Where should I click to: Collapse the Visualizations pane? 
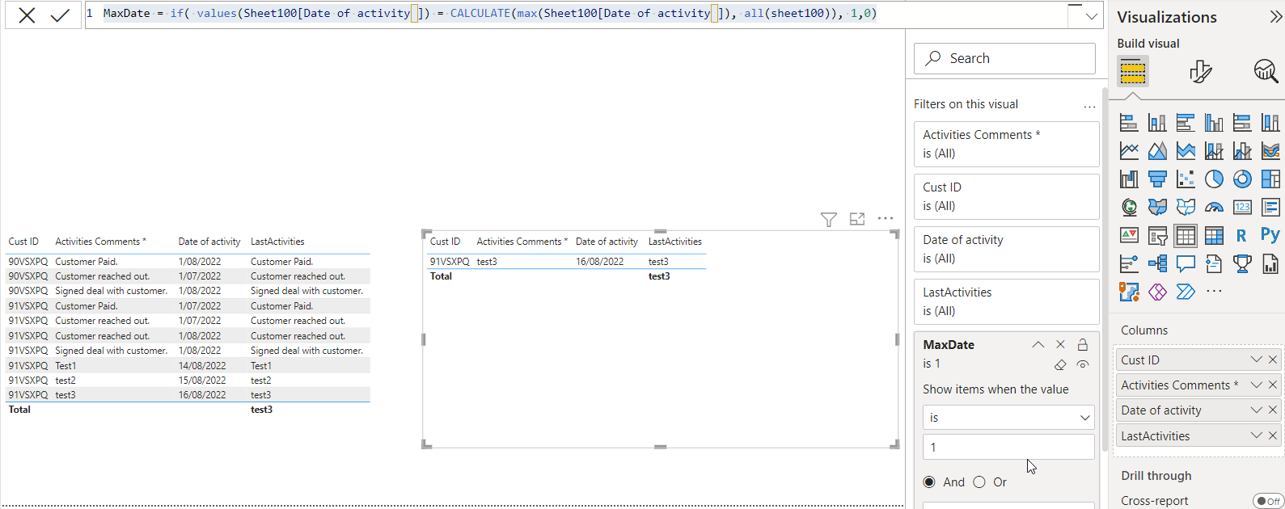[x=1275, y=17]
